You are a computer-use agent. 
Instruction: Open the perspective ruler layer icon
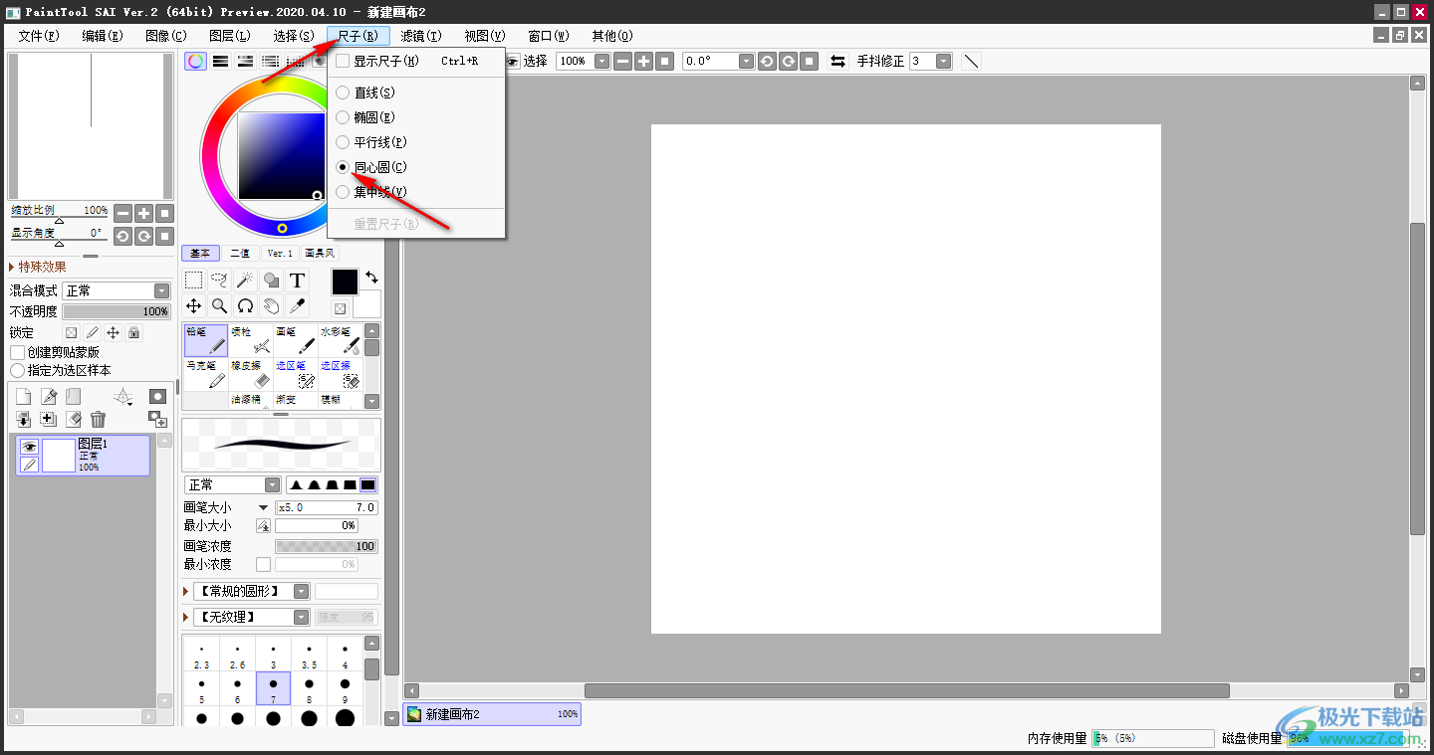pos(123,397)
